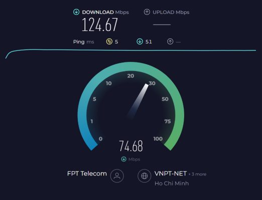Click the small download icon under 74.68

pos(123,159)
